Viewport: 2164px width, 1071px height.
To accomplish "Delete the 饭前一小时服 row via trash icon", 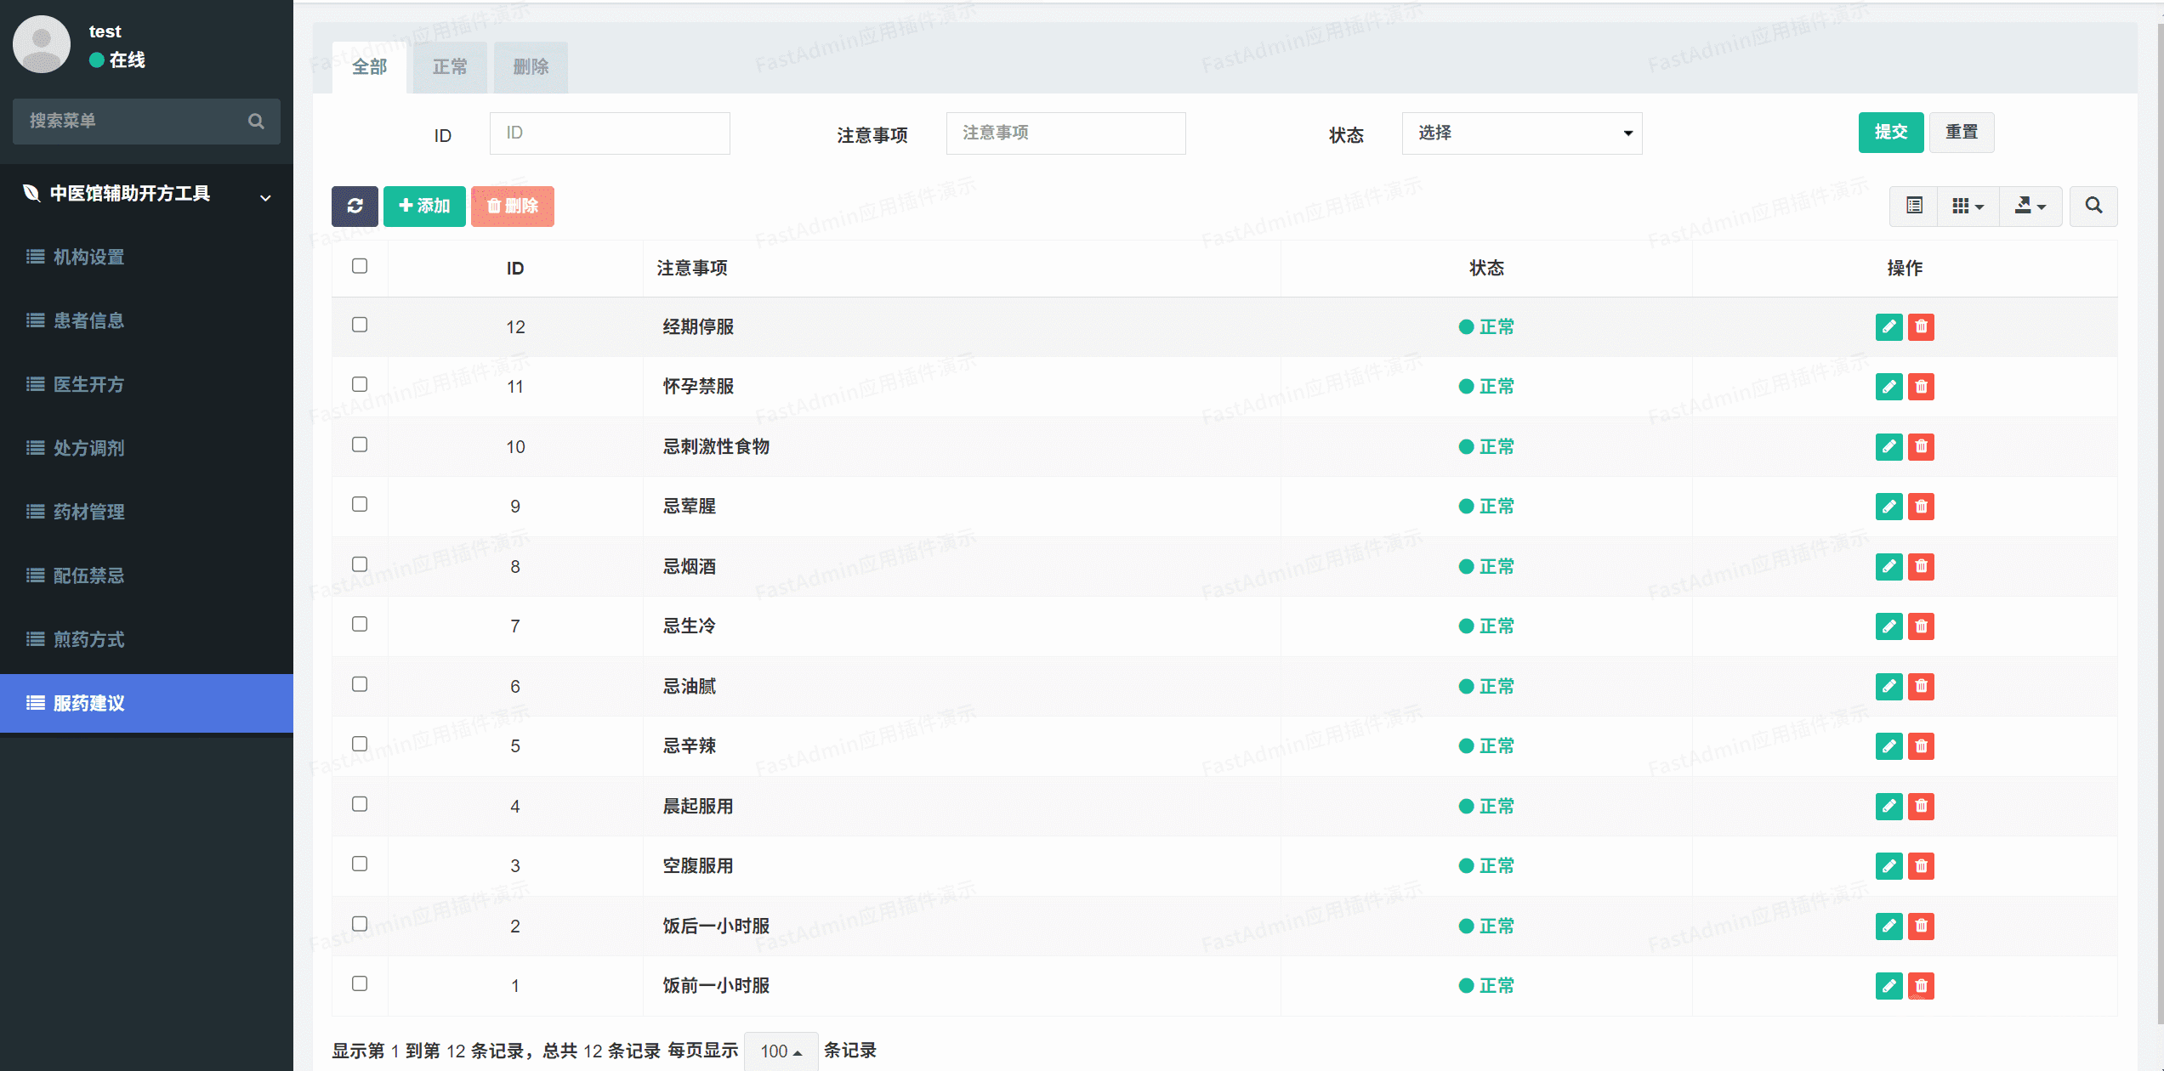I will pyautogui.click(x=1921, y=986).
